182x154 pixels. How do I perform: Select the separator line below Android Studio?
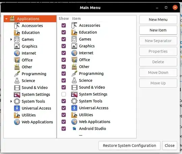[x=81, y=135]
